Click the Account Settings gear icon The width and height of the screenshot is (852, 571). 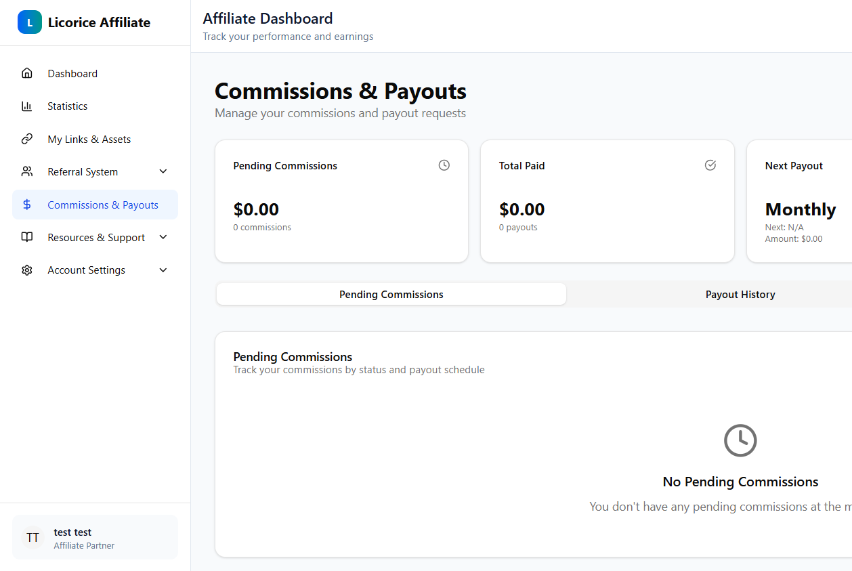(27, 270)
